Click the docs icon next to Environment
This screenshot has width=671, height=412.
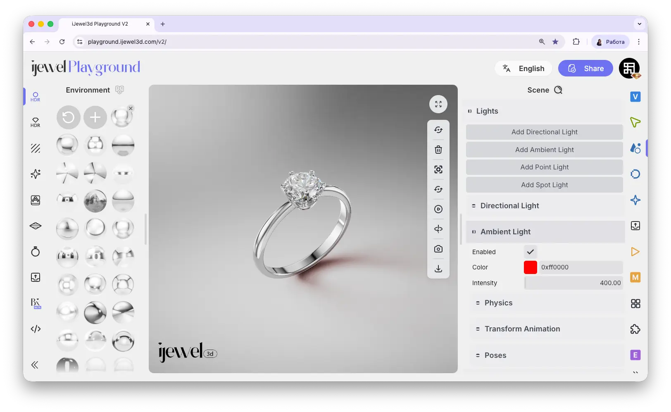point(119,90)
